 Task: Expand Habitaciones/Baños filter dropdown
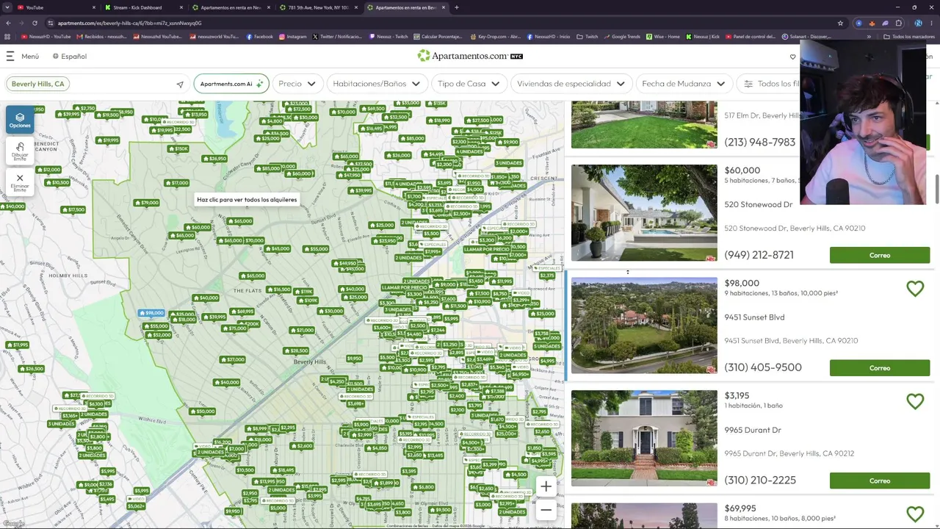coord(376,84)
